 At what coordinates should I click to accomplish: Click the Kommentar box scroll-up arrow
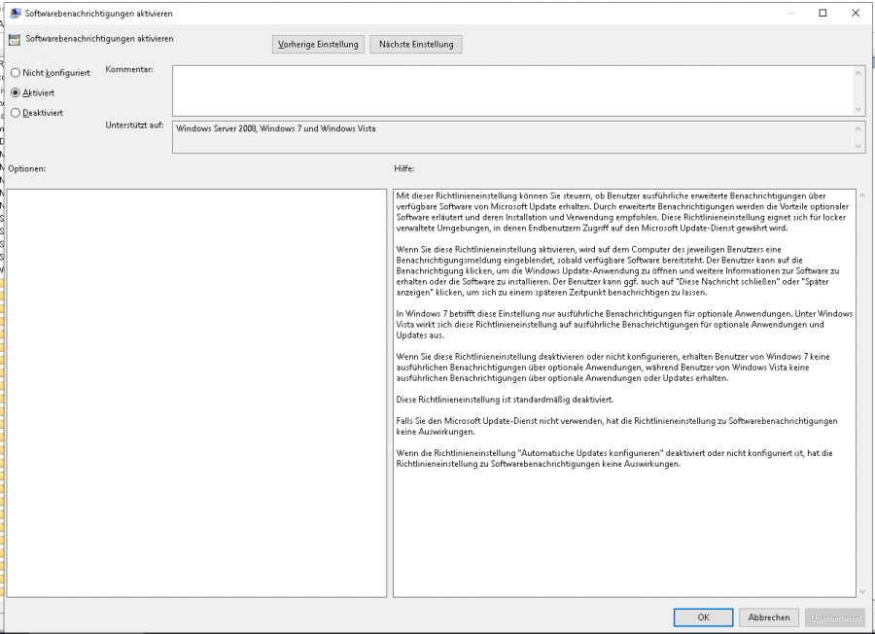pos(858,73)
